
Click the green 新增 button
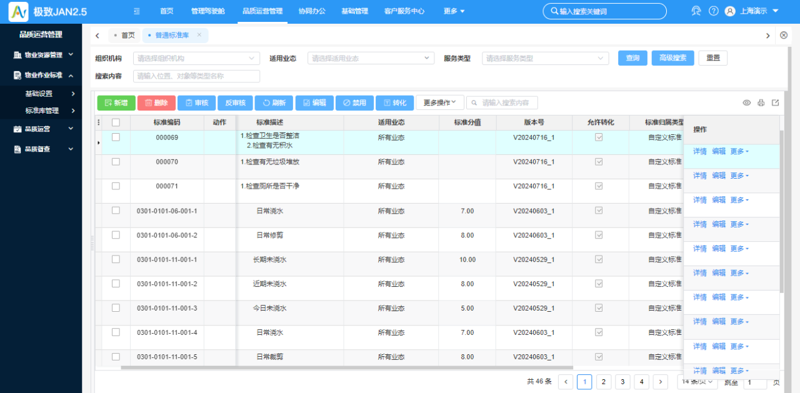pyautogui.click(x=116, y=103)
